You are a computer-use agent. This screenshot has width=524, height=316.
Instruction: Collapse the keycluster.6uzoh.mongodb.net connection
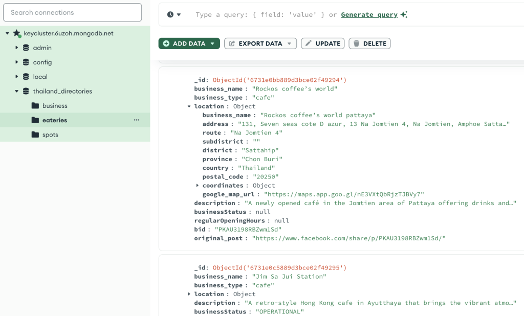pyautogui.click(x=7, y=33)
